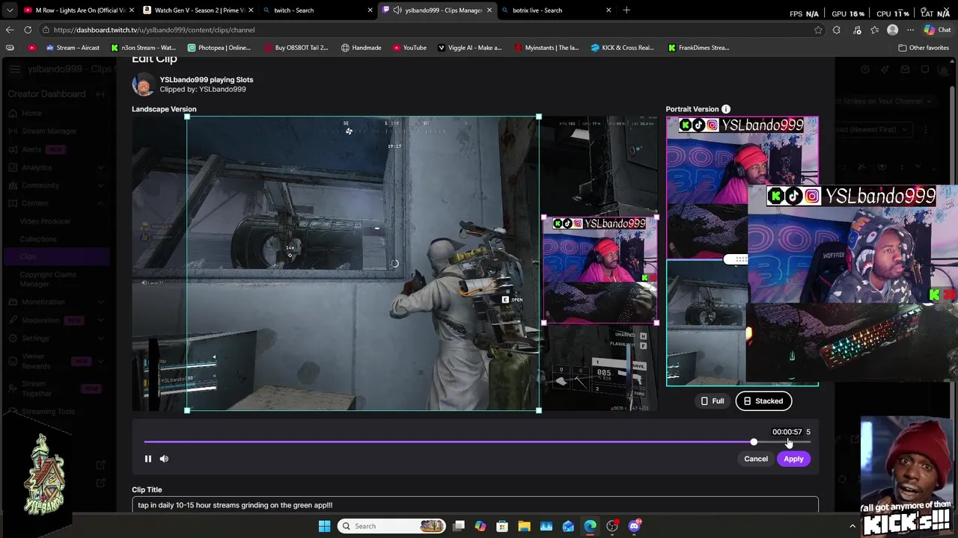Pause the clip preview playback

148,459
